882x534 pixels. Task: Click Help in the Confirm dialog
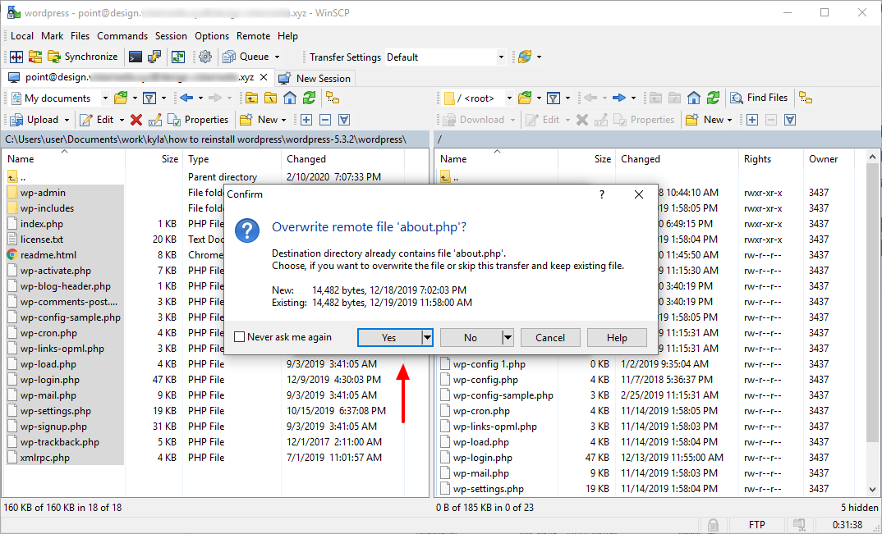pos(617,338)
